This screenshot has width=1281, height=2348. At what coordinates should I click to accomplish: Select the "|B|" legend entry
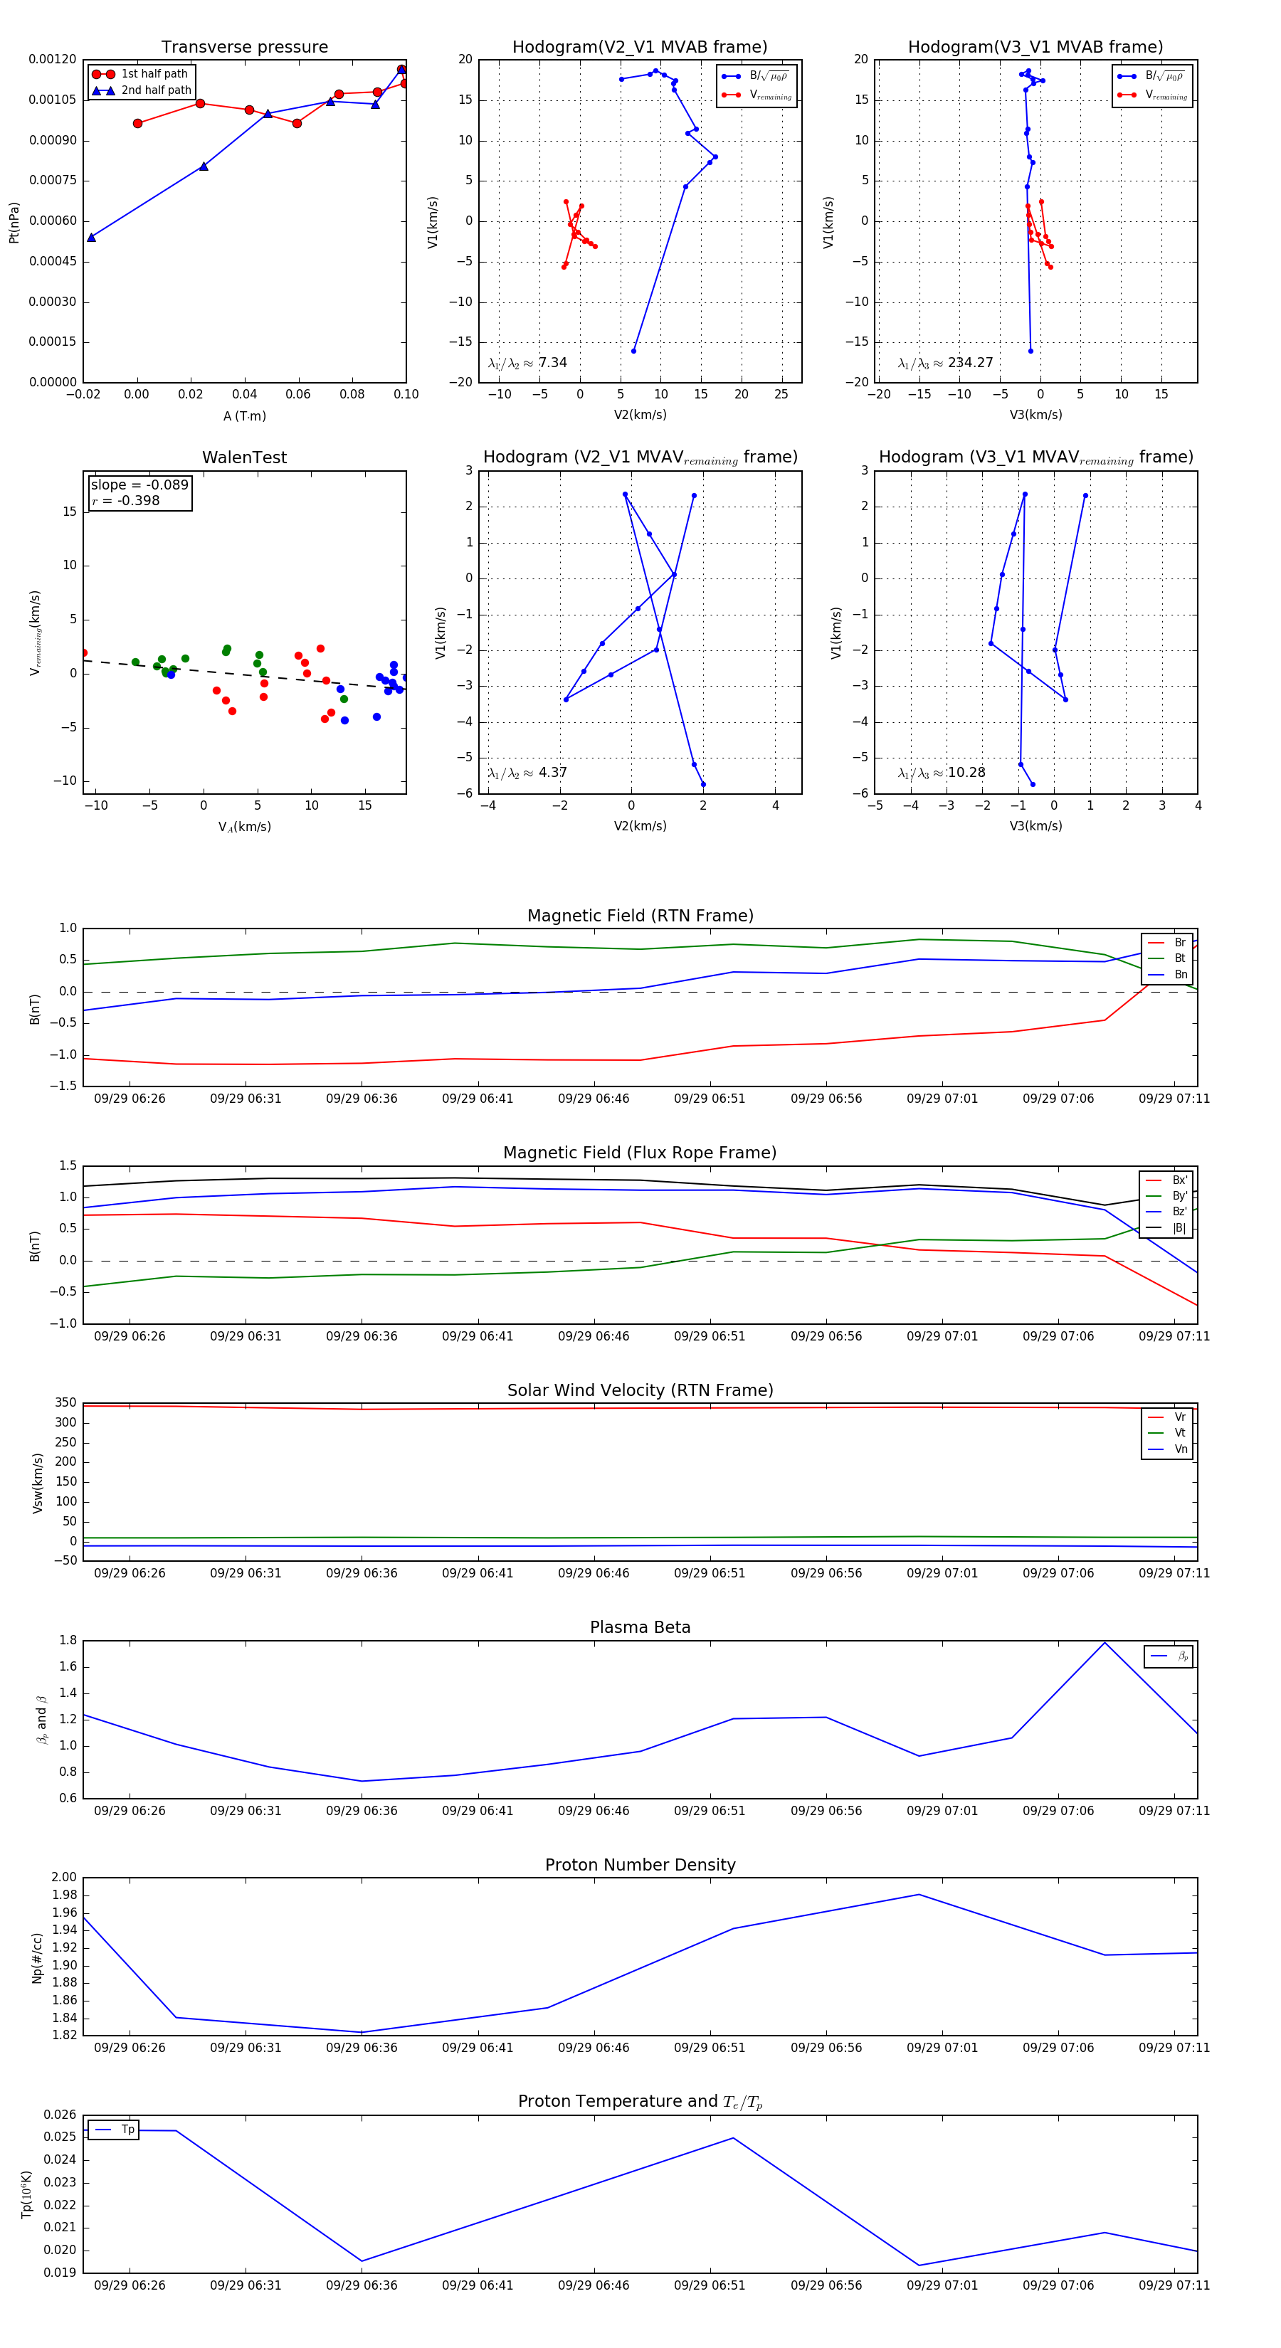[1167, 1228]
